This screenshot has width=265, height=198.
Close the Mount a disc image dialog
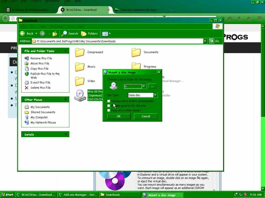click(x=159, y=72)
